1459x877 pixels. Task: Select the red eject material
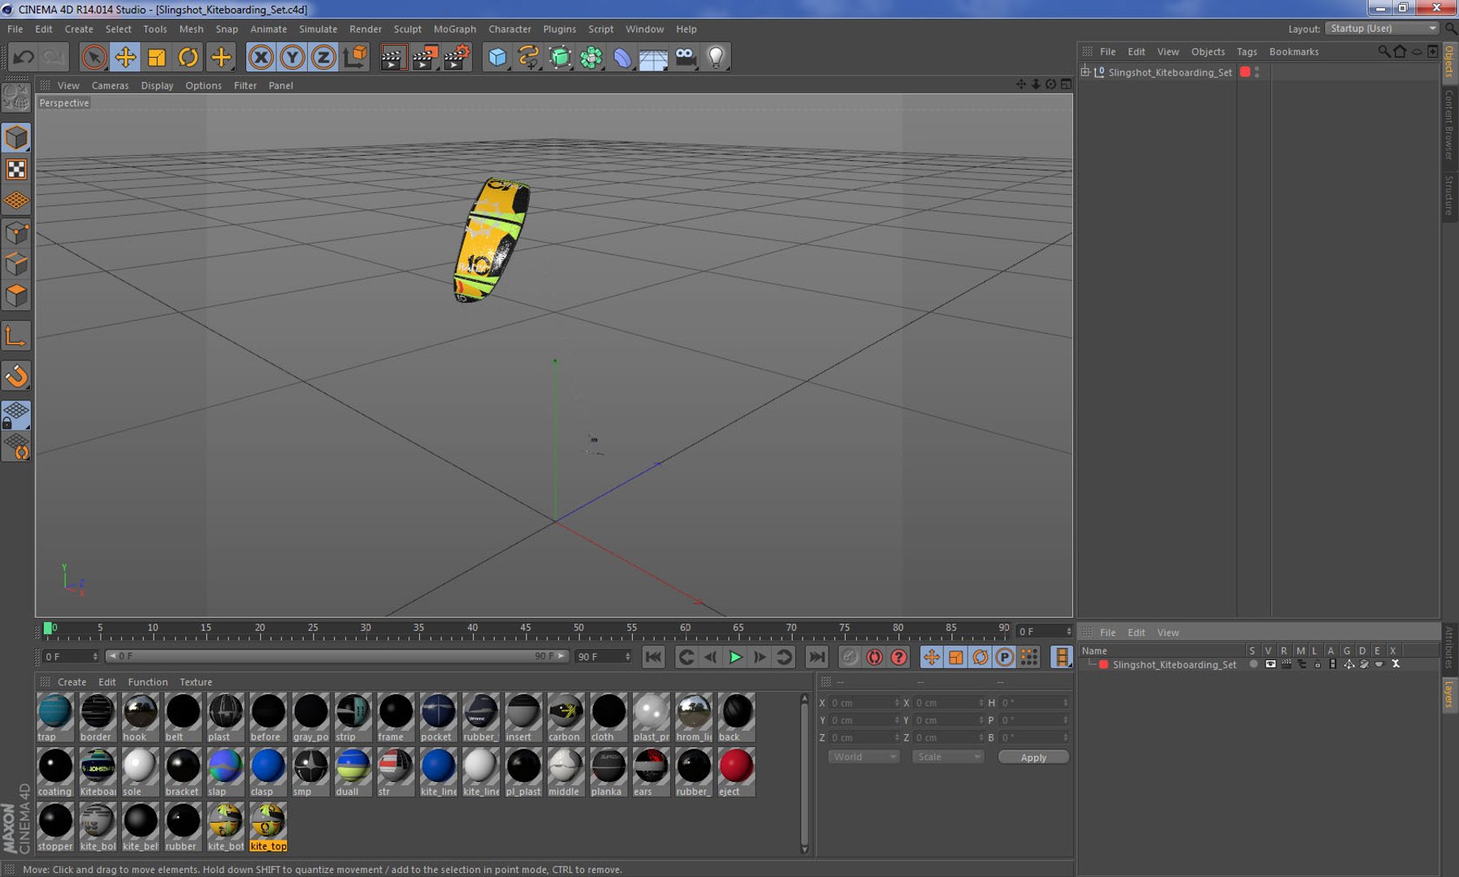pyautogui.click(x=736, y=772)
